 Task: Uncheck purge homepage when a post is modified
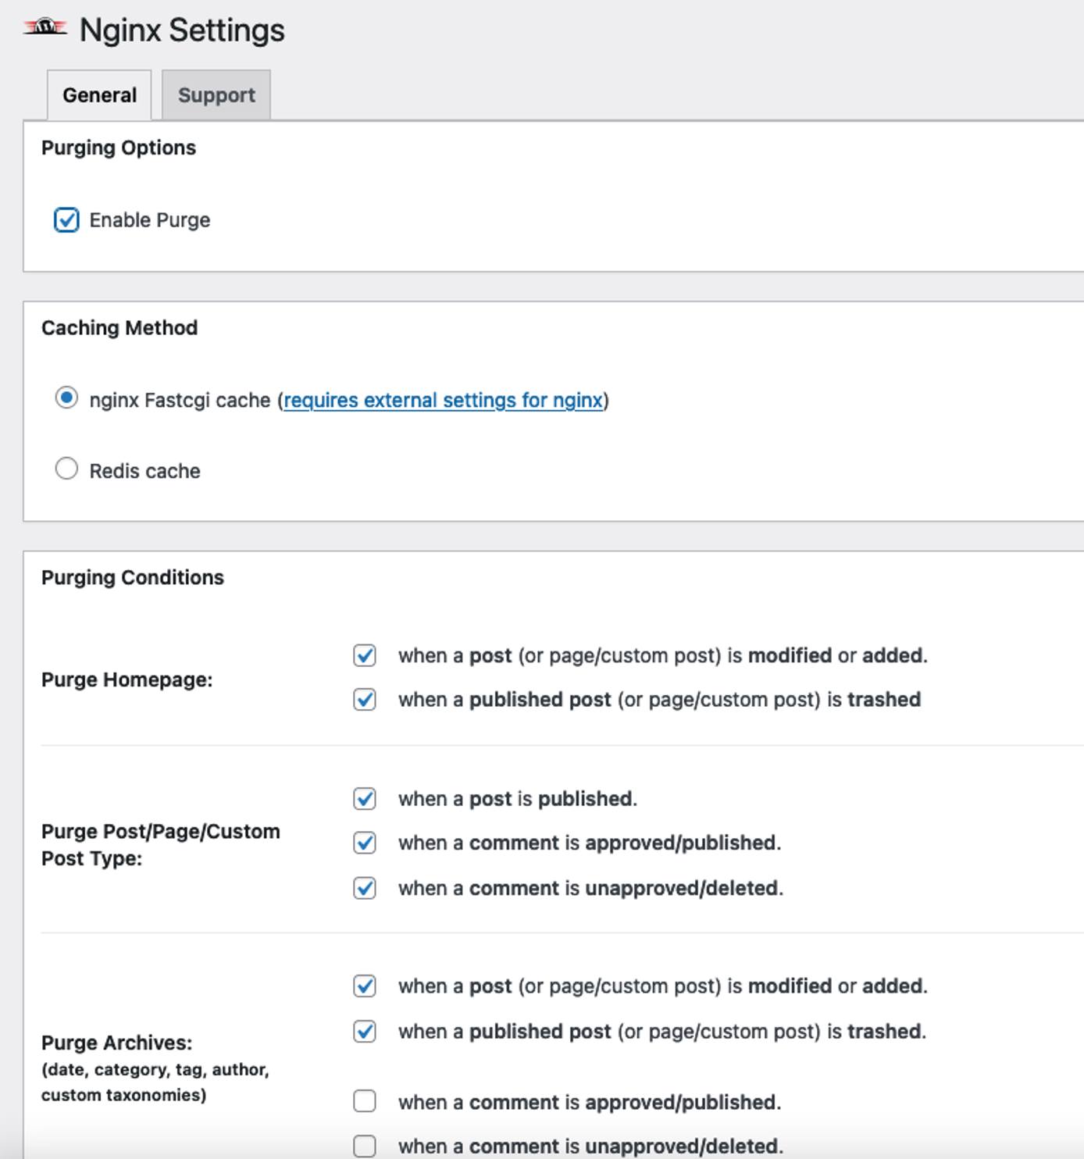(x=364, y=657)
